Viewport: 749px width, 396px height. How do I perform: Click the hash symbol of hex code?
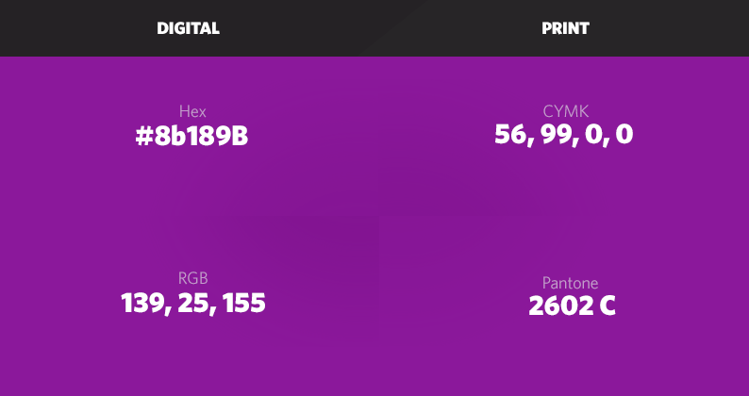pos(143,137)
